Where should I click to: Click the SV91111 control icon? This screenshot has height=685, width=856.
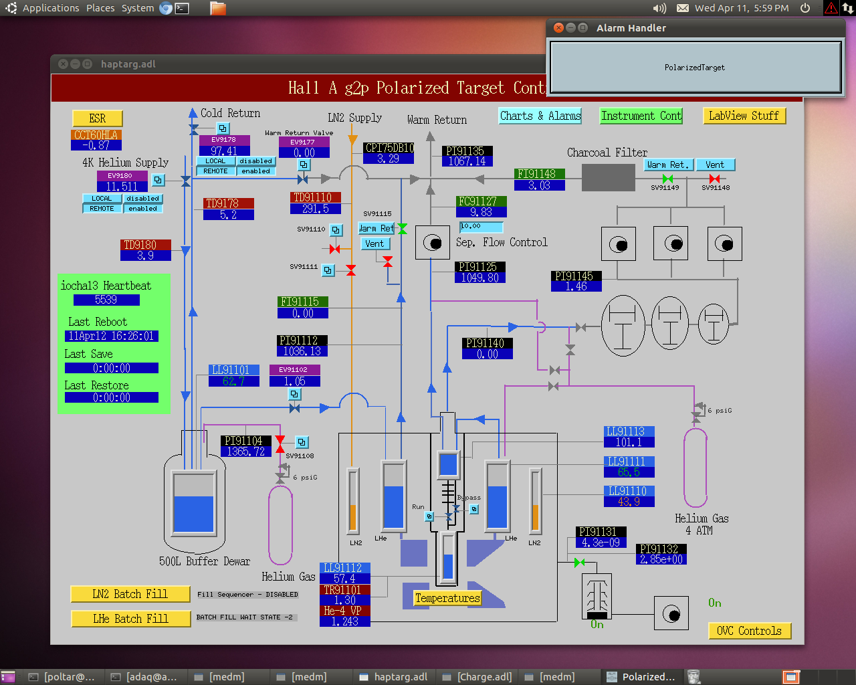(x=328, y=270)
